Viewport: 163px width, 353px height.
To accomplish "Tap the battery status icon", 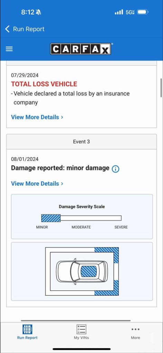I will click(x=143, y=12).
